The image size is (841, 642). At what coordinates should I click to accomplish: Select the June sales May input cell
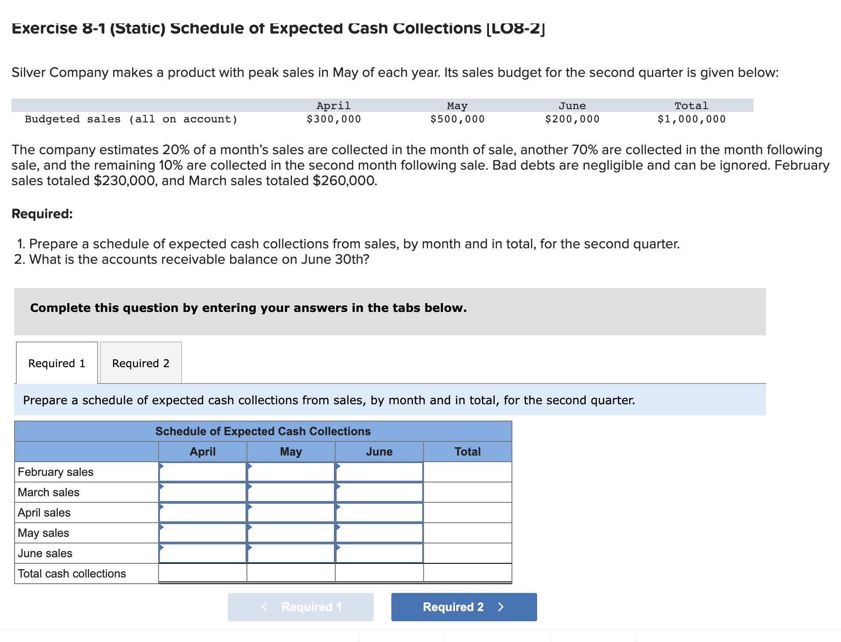click(x=291, y=553)
